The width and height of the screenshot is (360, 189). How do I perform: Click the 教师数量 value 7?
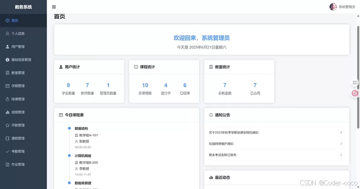(87, 85)
